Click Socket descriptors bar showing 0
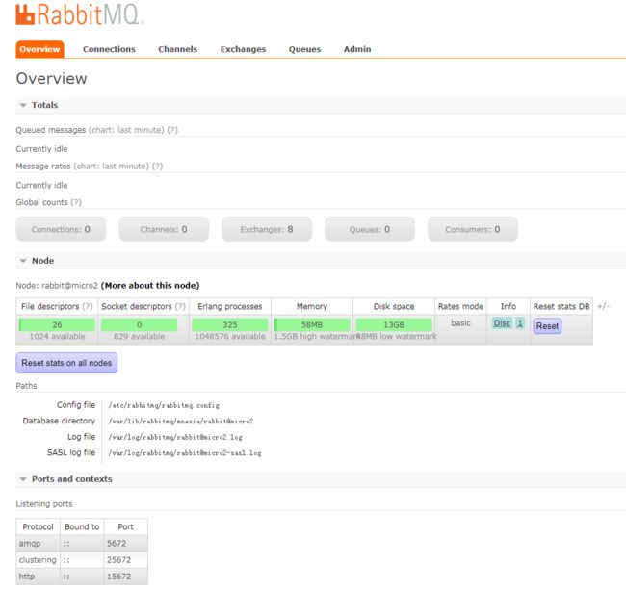The image size is (626, 590). click(139, 324)
